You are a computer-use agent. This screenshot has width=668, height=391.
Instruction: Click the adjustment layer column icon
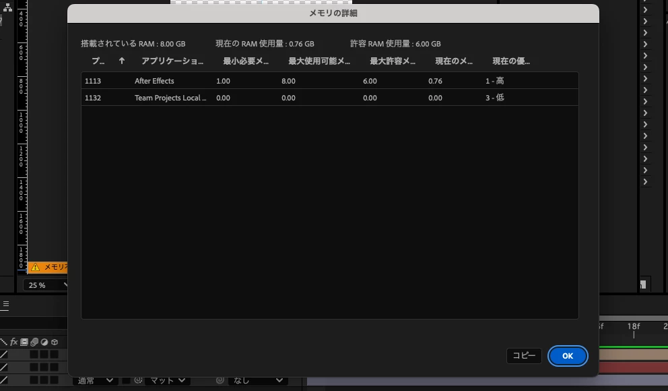pyautogui.click(x=44, y=342)
